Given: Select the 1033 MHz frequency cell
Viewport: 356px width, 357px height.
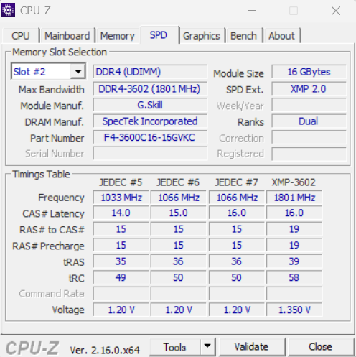Looking at the screenshot, I should click(121, 198).
